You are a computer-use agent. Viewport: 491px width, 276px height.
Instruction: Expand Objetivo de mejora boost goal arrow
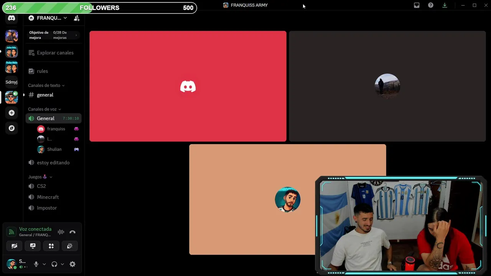pyautogui.click(x=76, y=35)
